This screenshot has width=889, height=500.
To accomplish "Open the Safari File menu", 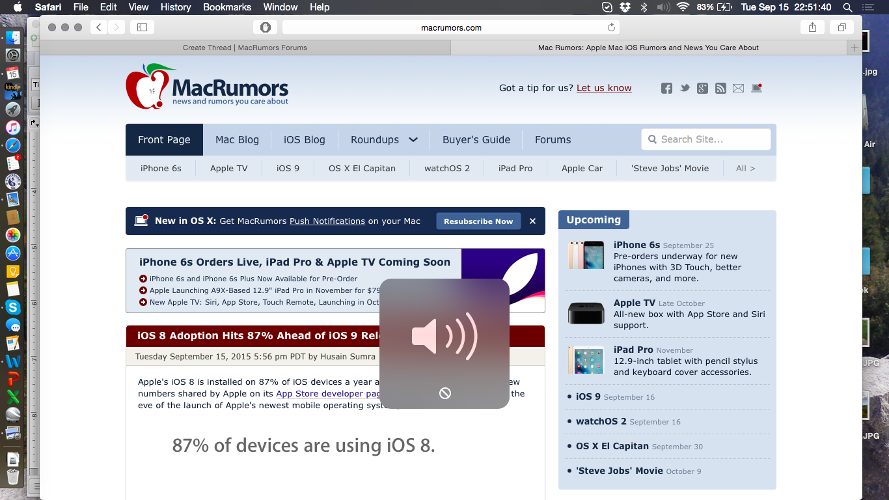I will [x=81, y=7].
